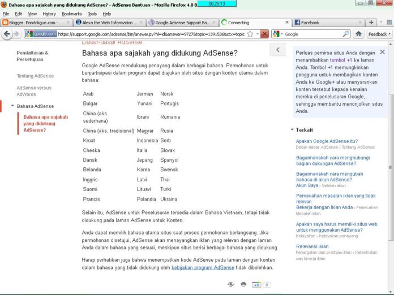This screenshot has height=295, width=394.
Task: Click Dasar-dasar AdSense breadcrumb heading
Action: [112, 42]
